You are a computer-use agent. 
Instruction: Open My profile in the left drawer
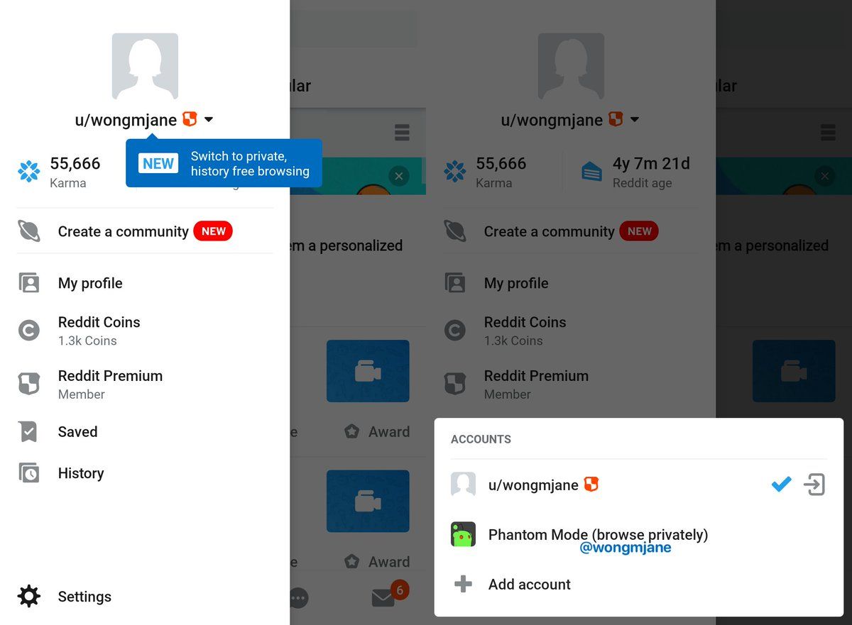click(x=90, y=283)
